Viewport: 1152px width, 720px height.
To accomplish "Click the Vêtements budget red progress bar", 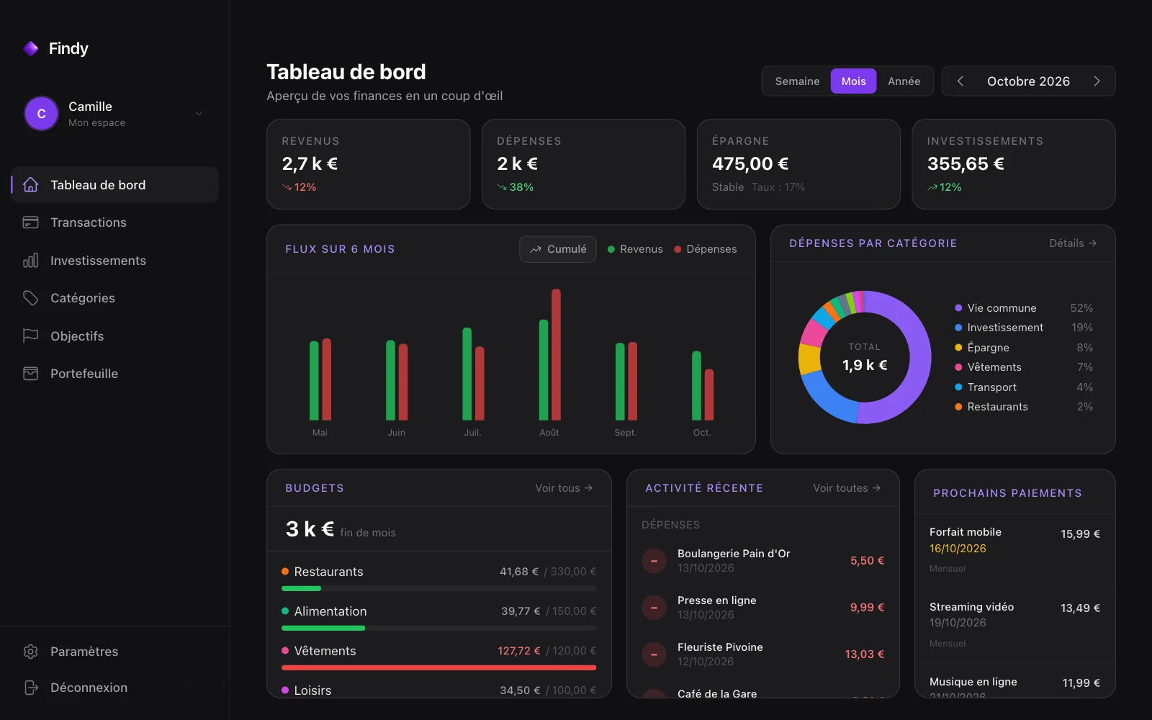I will 438,667.
